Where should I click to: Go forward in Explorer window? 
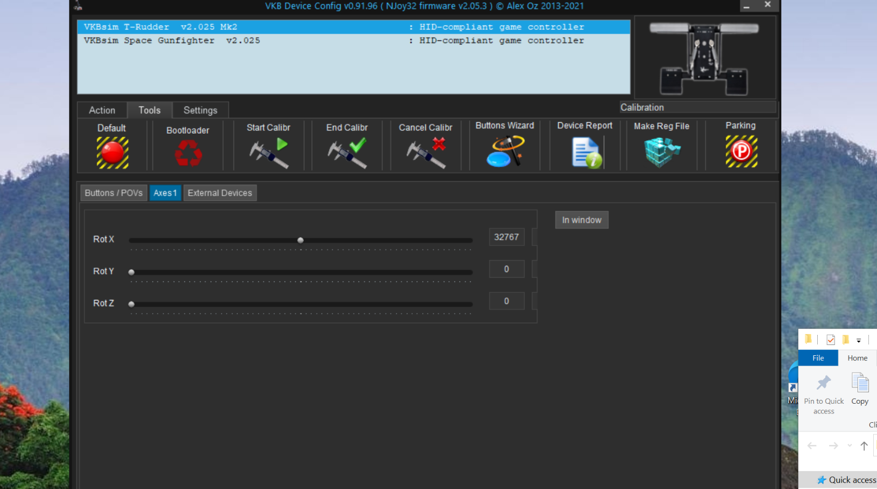[x=834, y=446]
